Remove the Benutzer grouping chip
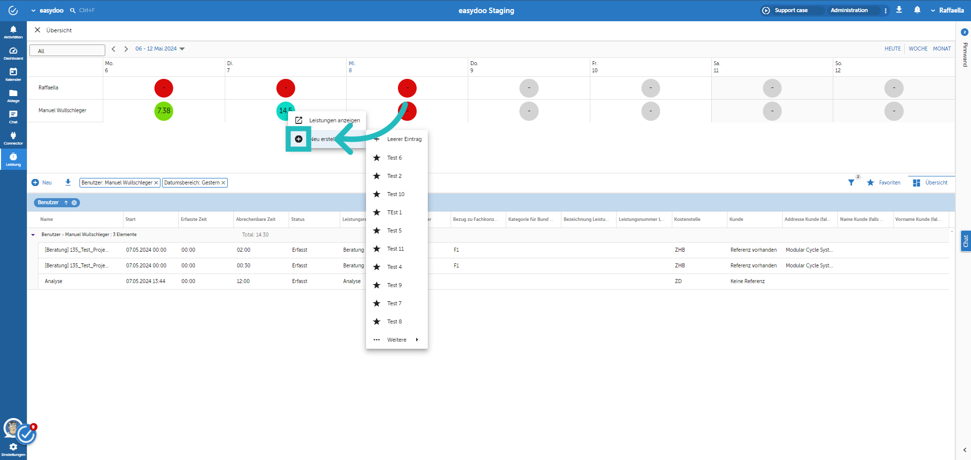 [74, 203]
